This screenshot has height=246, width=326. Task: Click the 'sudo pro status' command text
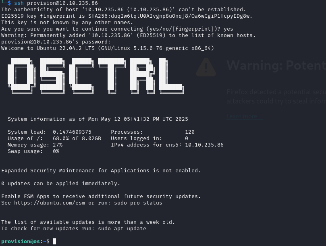[x=138, y=203]
